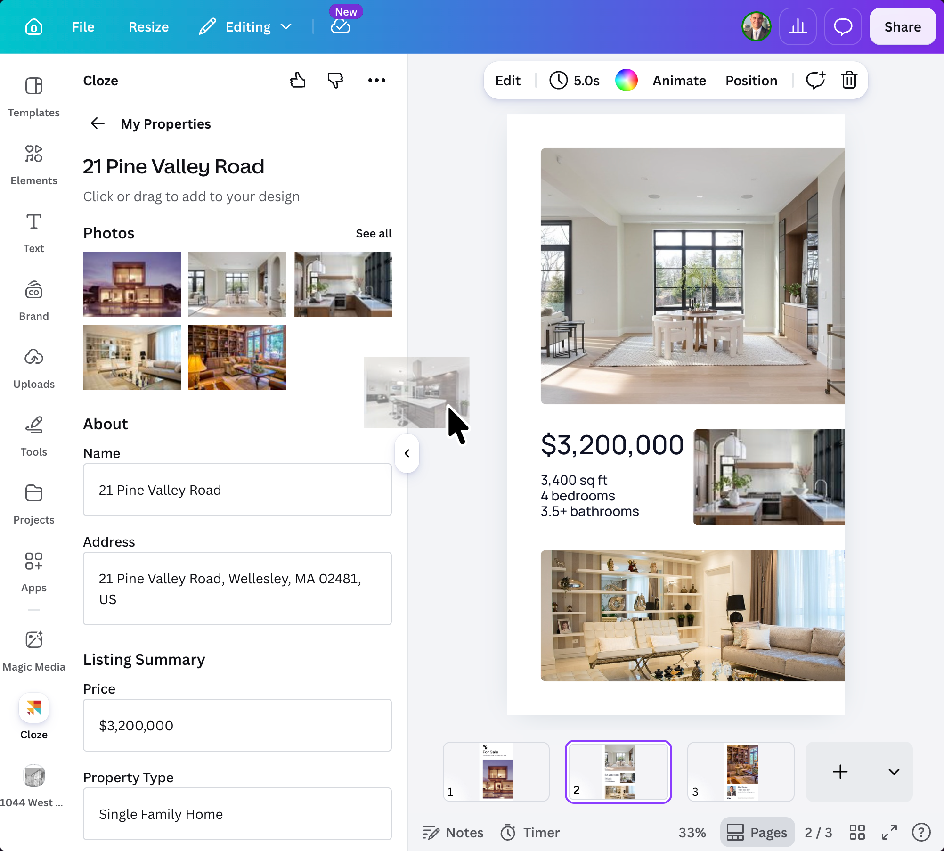Open the Animate options
The height and width of the screenshot is (851, 944).
pyautogui.click(x=679, y=81)
